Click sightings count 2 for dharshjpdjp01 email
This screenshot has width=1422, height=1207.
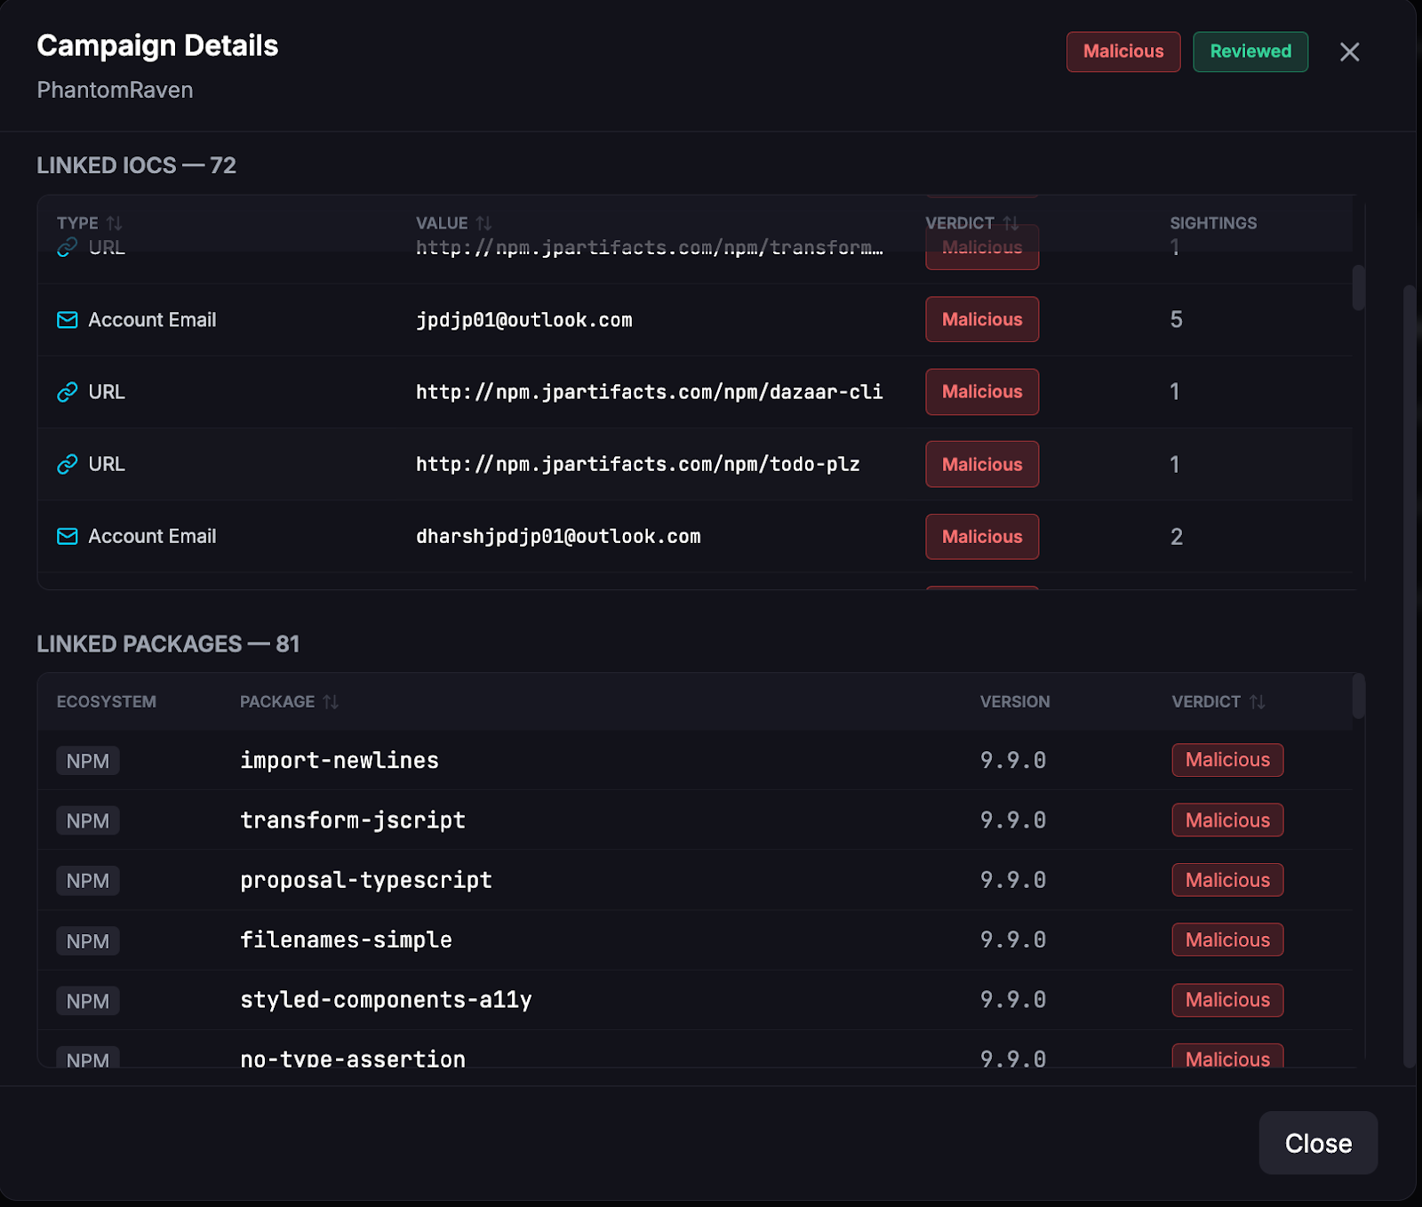click(1176, 537)
